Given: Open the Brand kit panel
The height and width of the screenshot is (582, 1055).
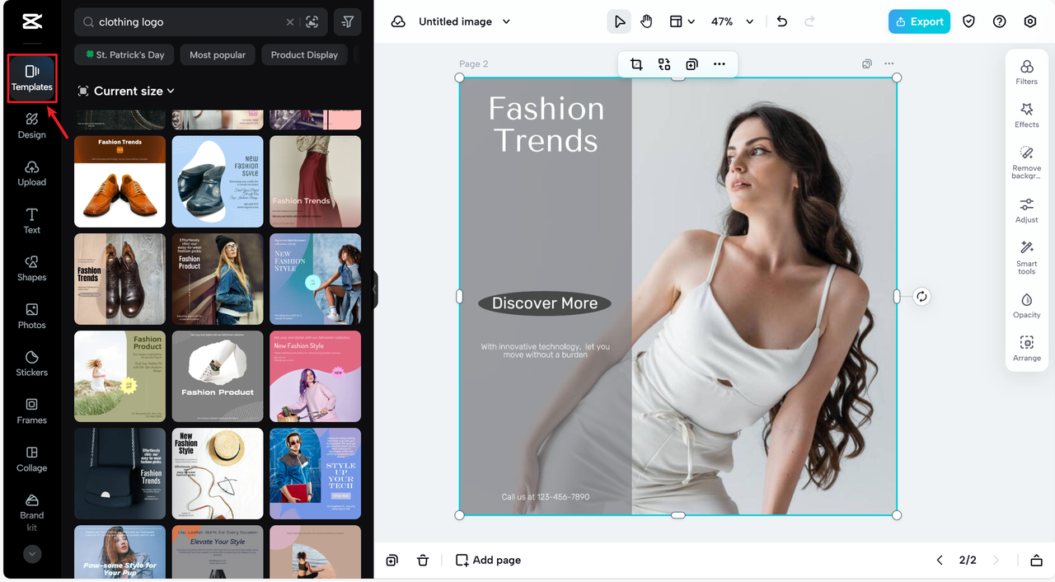Looking at the screenshot, I should 32,512.
